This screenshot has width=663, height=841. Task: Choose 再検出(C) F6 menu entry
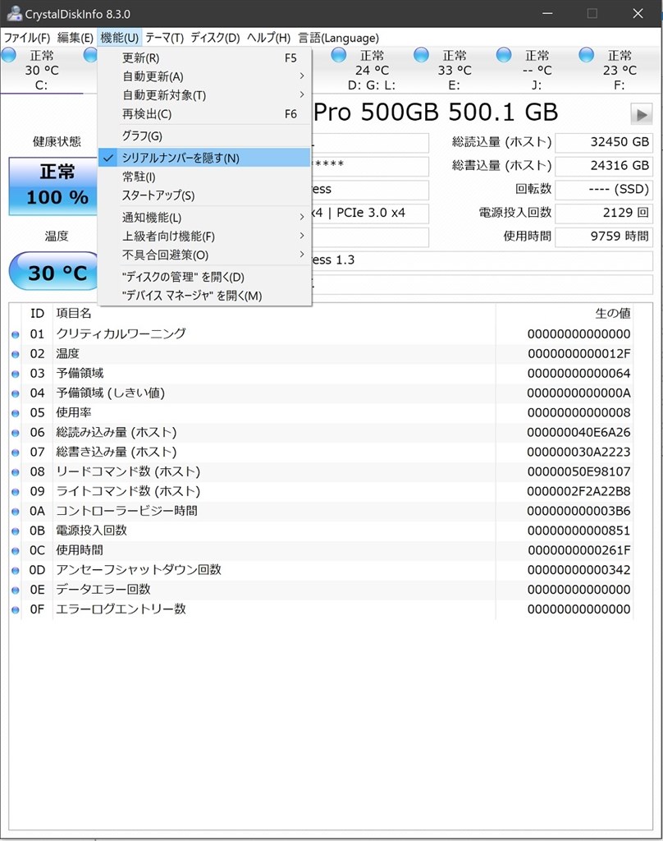click(204, 113)
